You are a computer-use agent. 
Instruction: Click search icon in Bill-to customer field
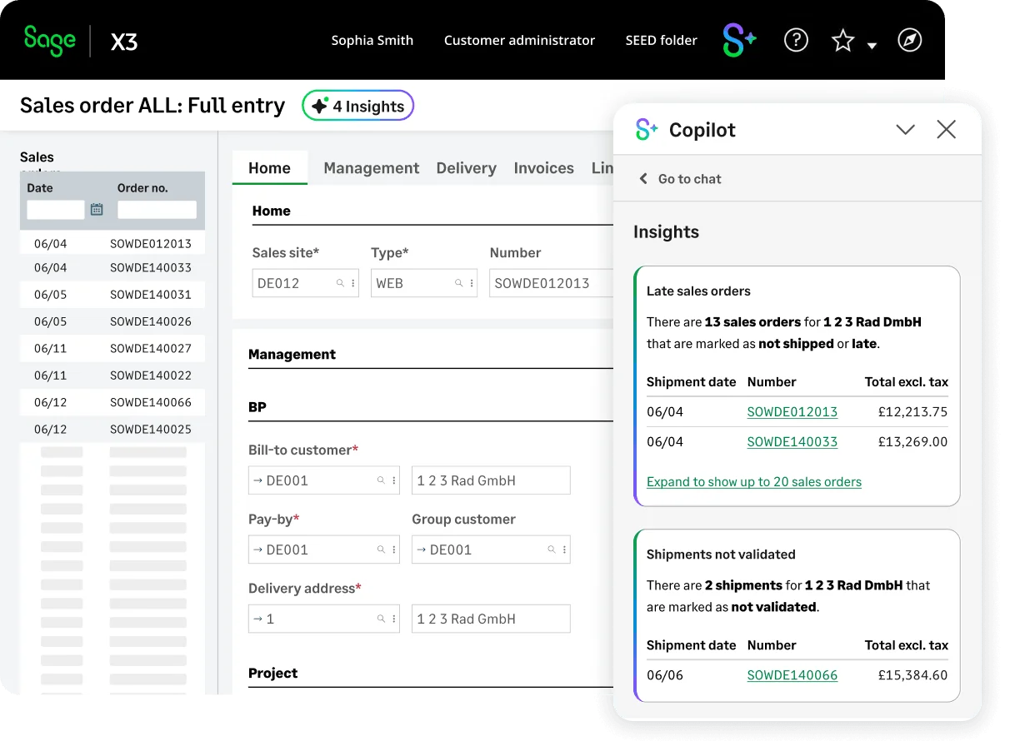381,480
